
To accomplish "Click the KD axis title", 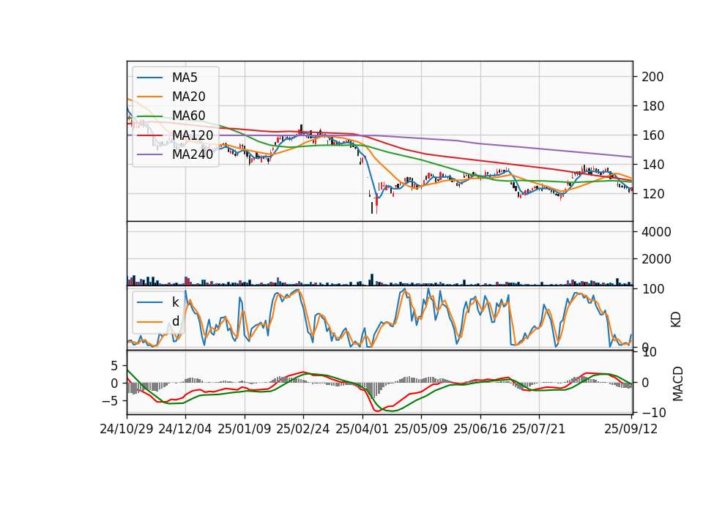I will (x=676, y=320).
